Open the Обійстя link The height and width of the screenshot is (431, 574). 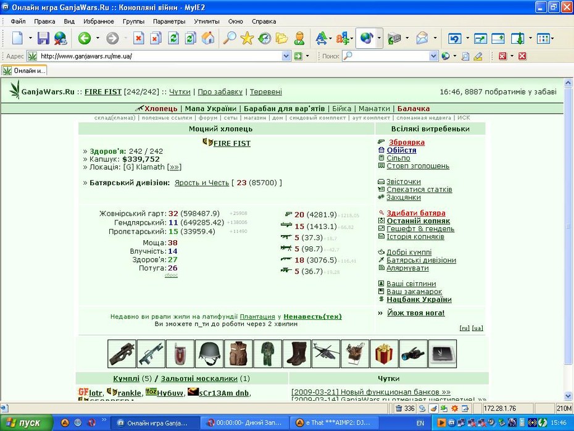click(401, 150)
